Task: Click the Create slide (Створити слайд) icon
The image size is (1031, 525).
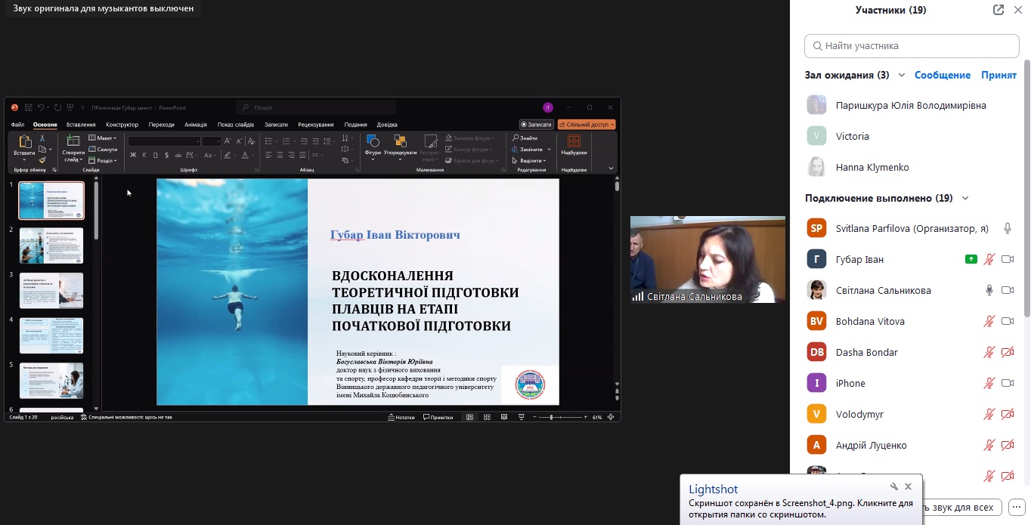Action: pyautogui.click(x=73, y=142)
